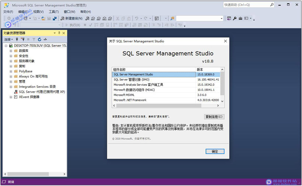This screenshot has width=302, height=186.
Task: Open the 视图(V) menu
Action: (38, 12)
